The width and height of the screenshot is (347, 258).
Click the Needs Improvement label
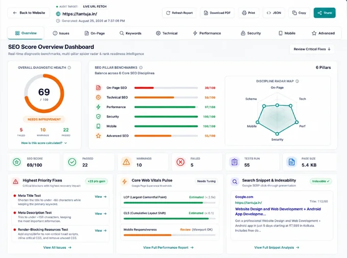coord(44,119)
